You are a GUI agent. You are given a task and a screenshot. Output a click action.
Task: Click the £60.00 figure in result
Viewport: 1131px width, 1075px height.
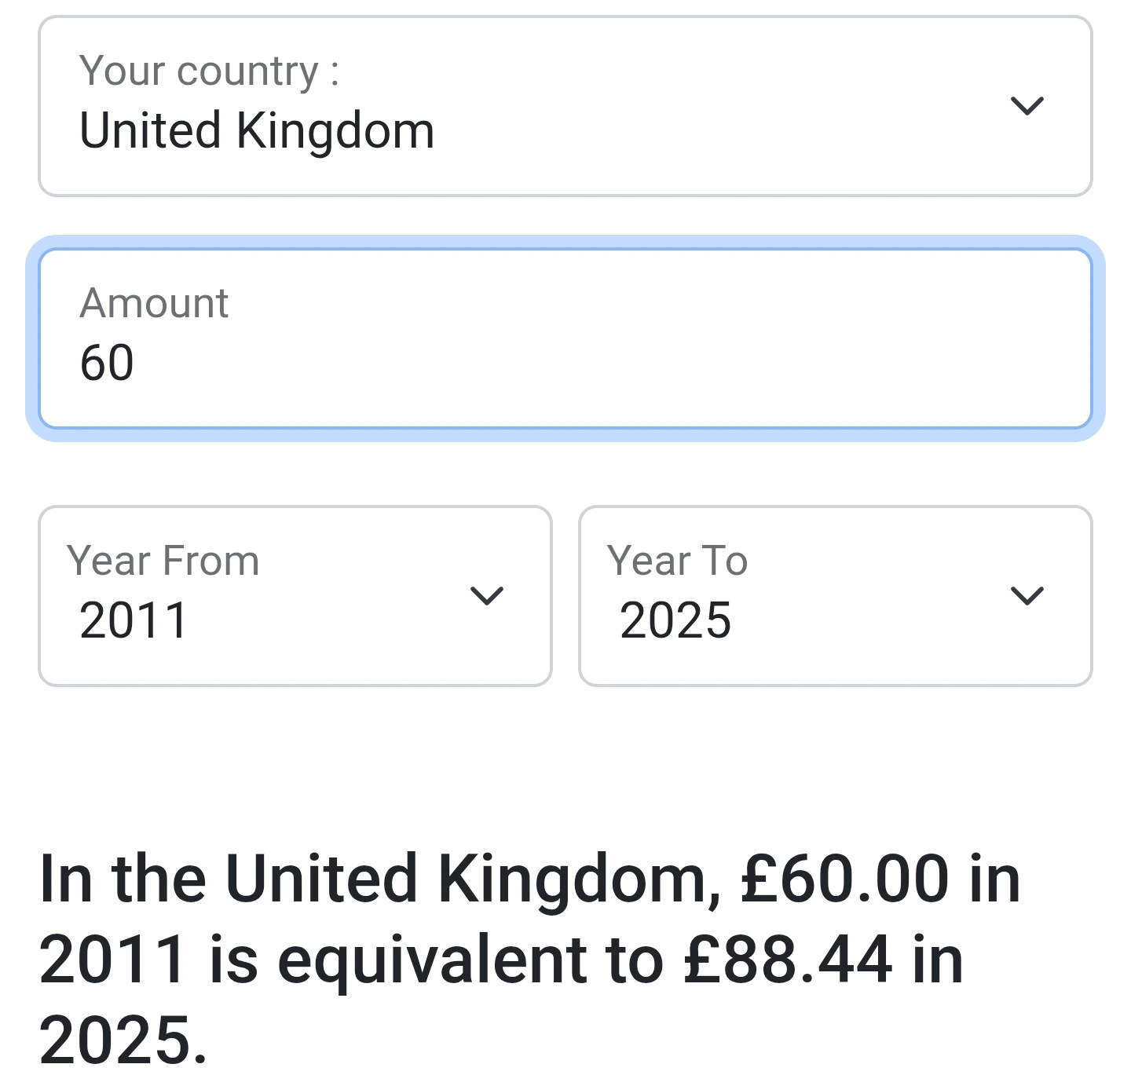point(845,879)
